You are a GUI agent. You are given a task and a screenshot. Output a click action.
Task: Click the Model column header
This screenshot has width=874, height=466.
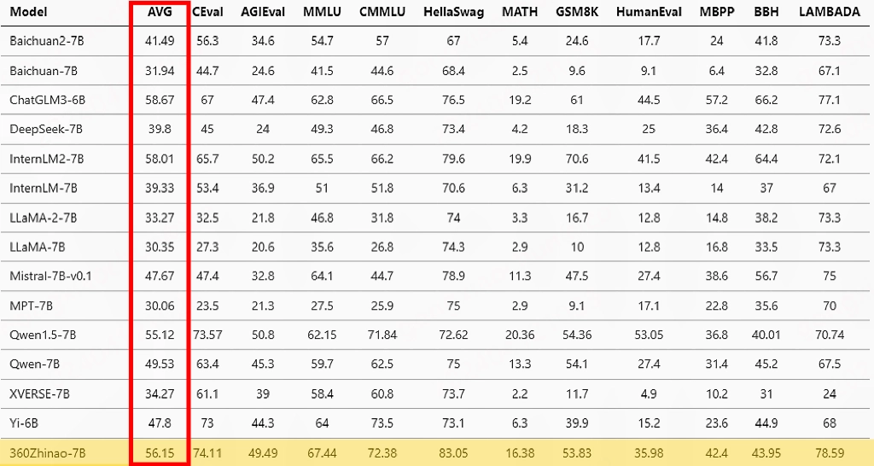pos(29,13)
